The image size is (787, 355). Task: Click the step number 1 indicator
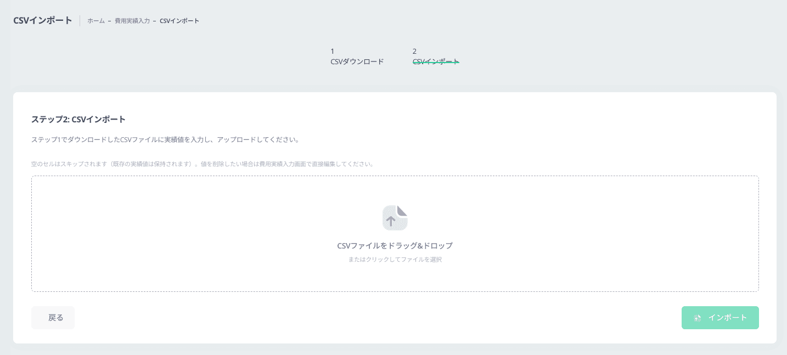click(x=333, y=51)
